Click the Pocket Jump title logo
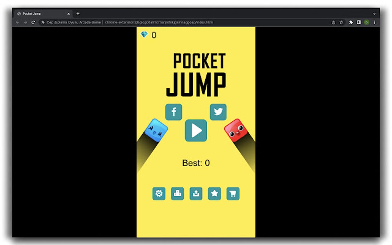 pyautogui.click(x=197, y=72)
